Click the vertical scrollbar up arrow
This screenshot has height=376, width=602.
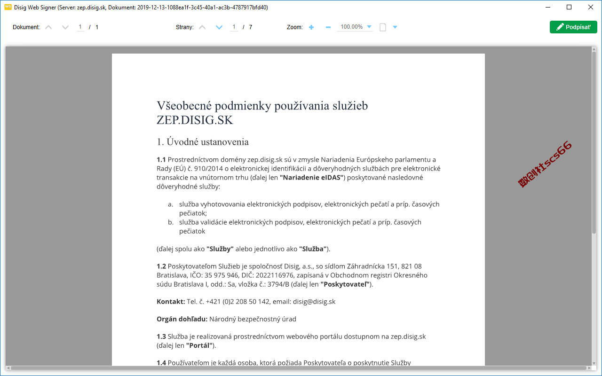[594, 49]
